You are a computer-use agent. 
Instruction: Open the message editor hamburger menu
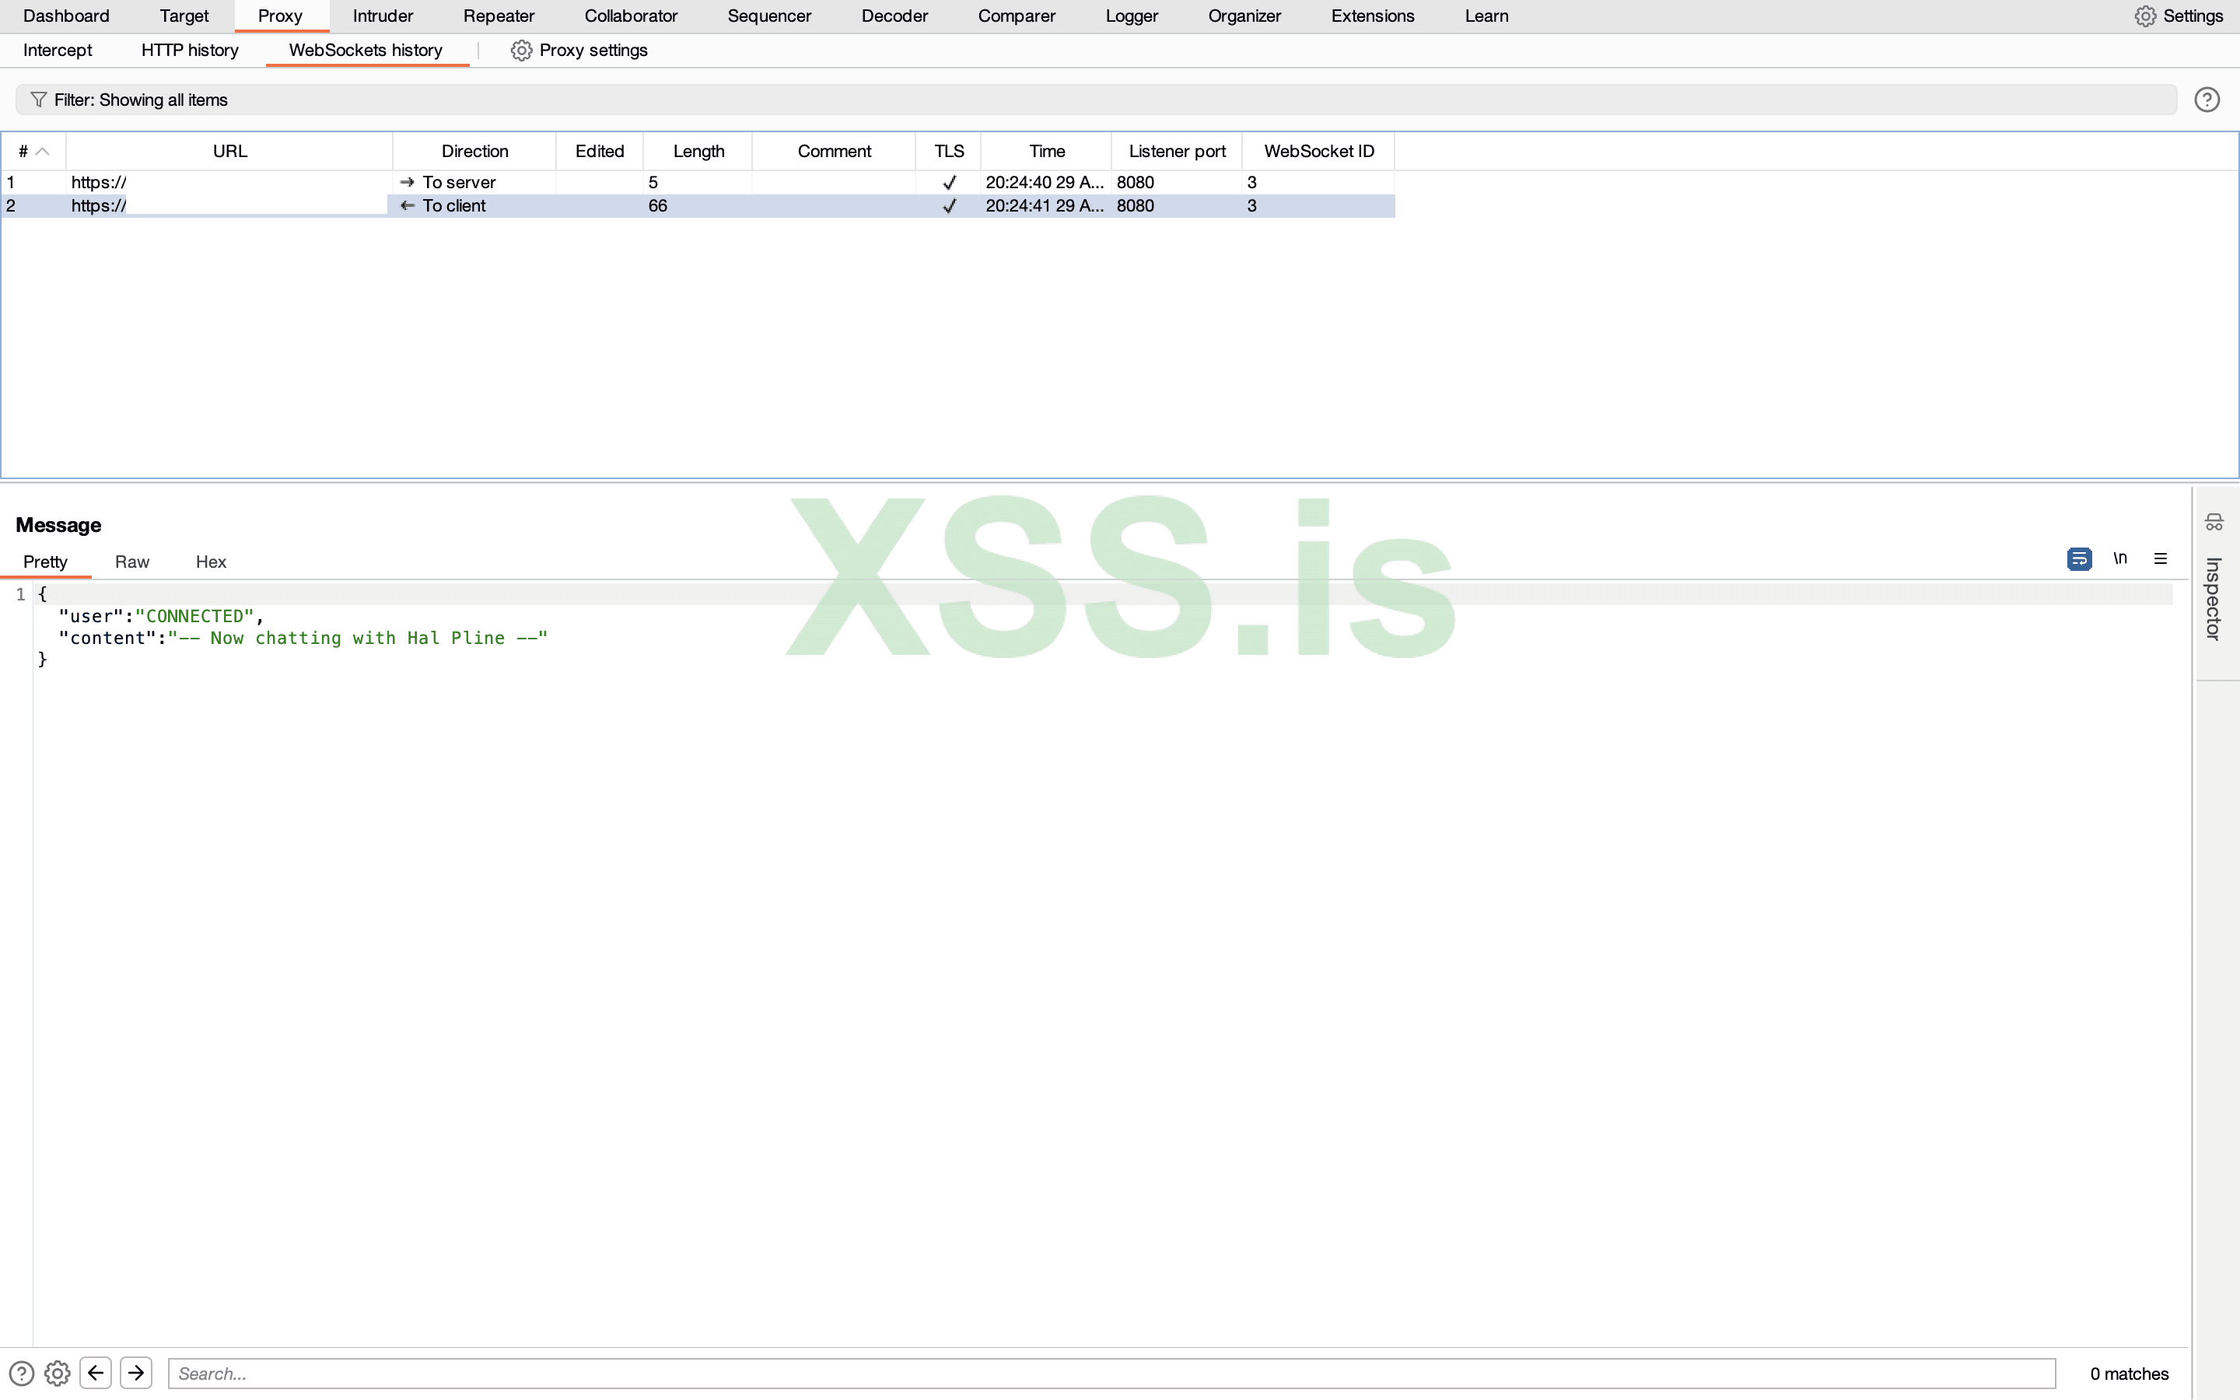(x=2161, y=558)
